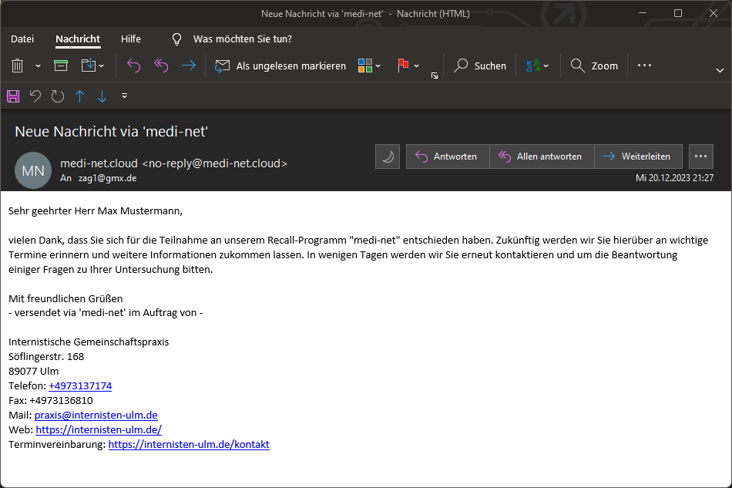Click the lightbulb Tell Me icon
The image size is (732, 488).
(176, 39)
